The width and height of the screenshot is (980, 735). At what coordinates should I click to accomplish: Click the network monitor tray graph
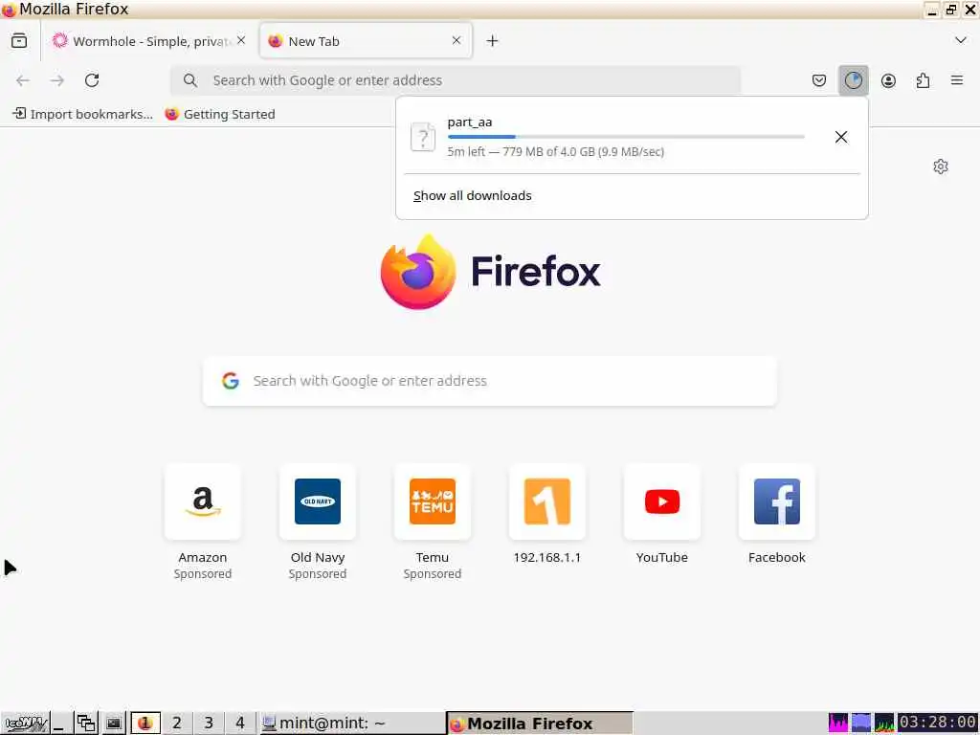[x=884, y=724]
